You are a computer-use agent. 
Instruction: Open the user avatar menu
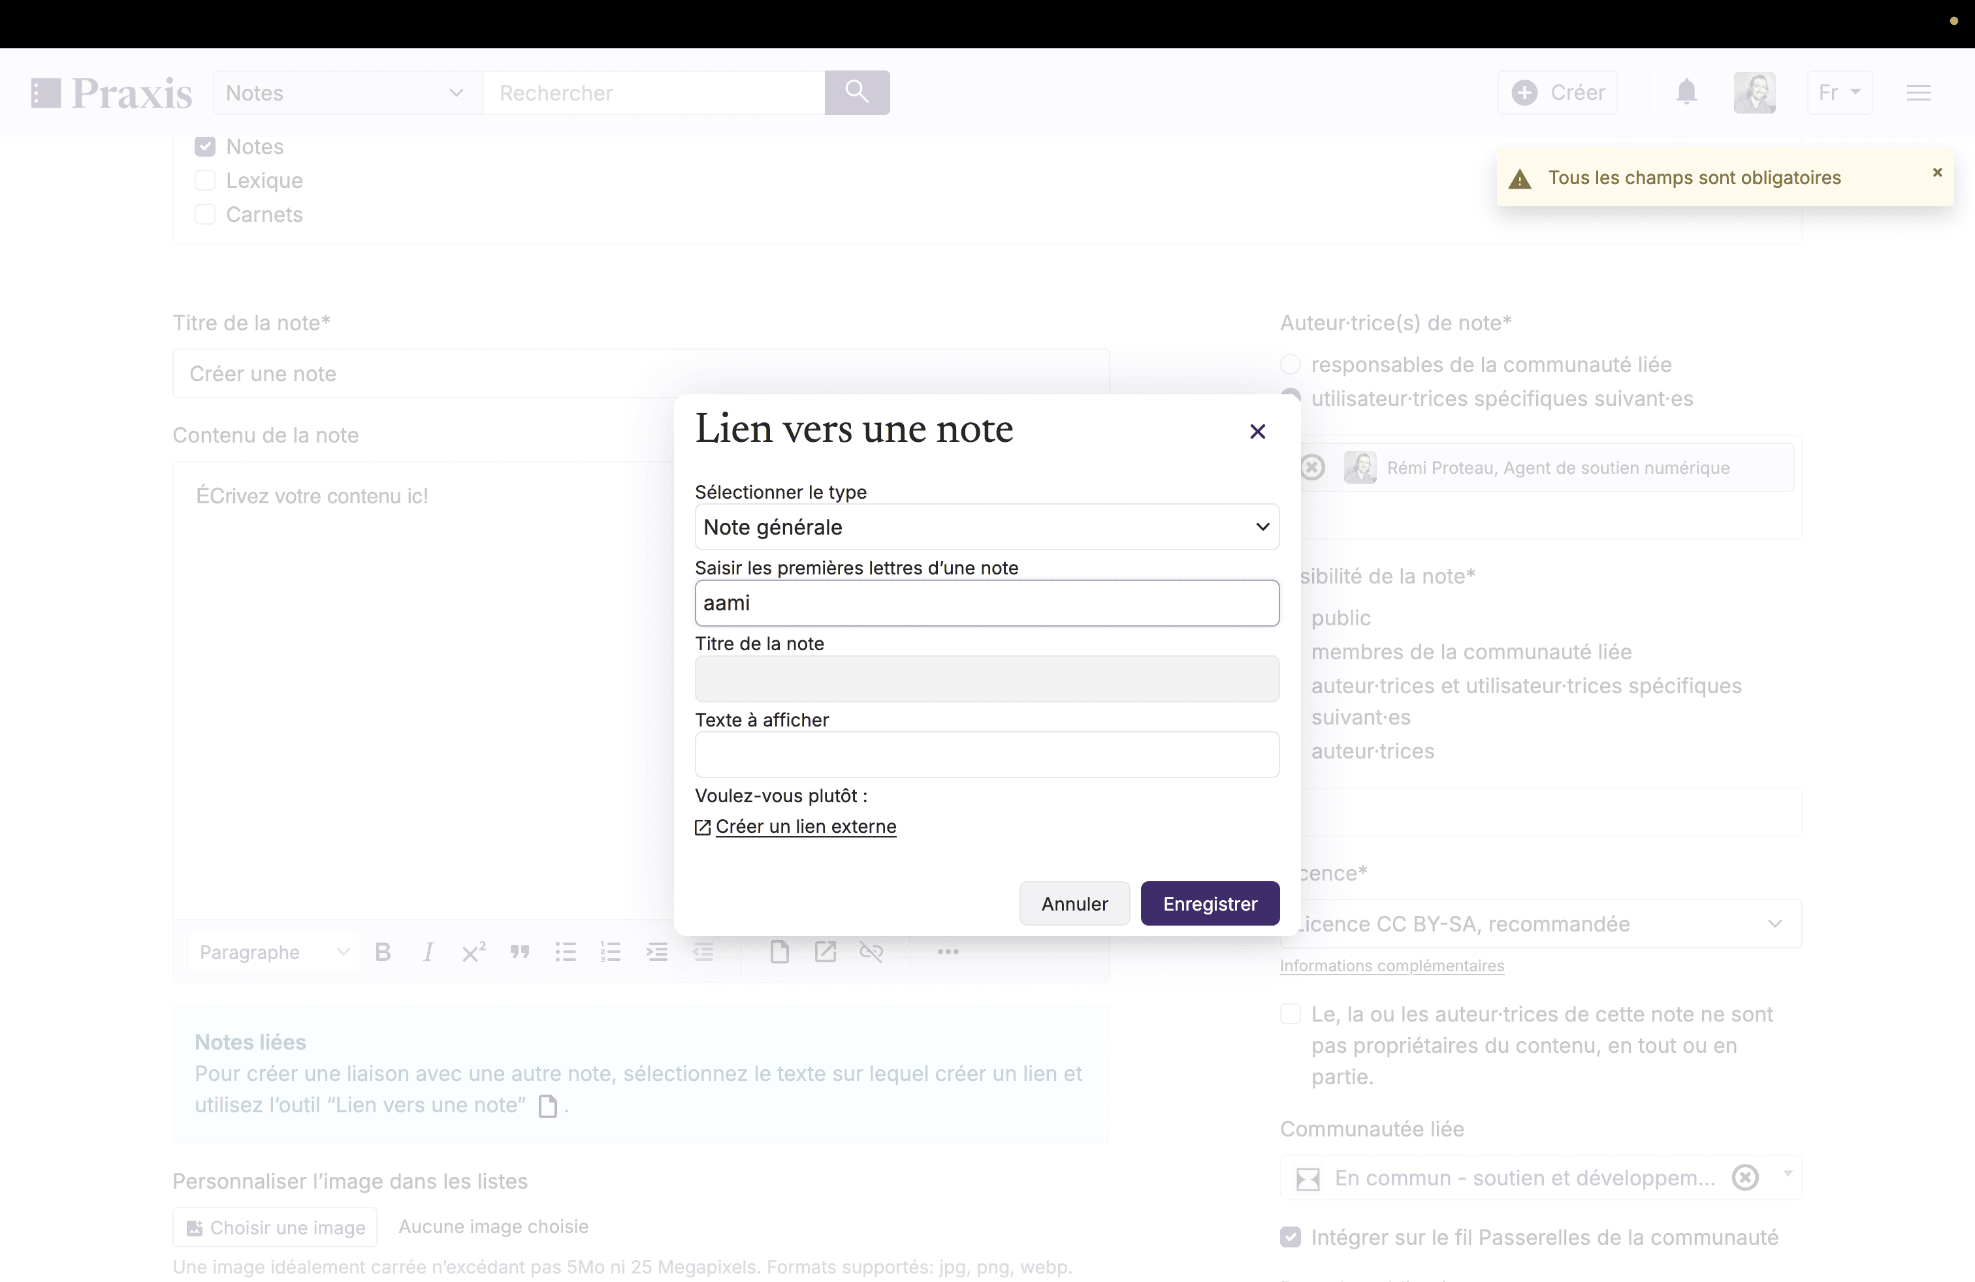point(1754,92)
